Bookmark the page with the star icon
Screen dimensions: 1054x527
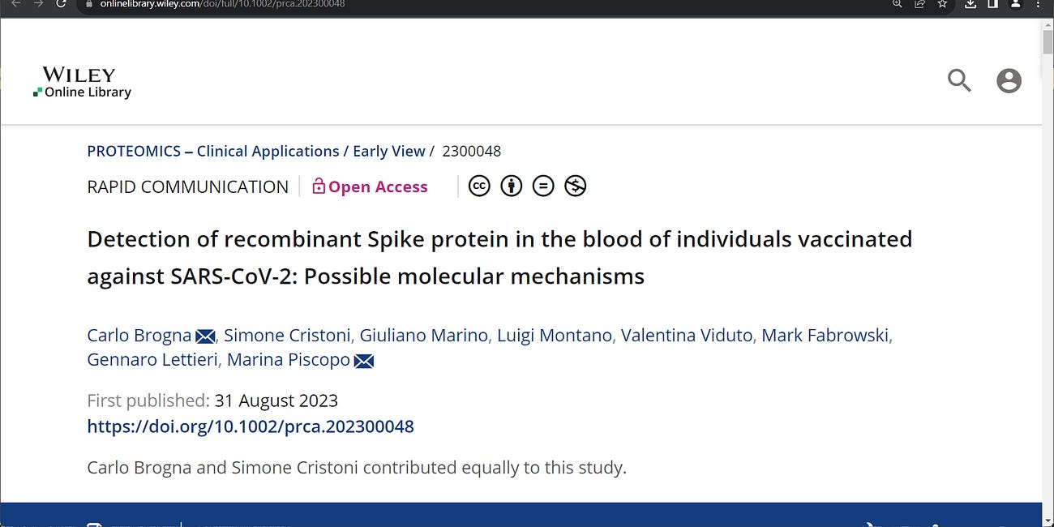942,5
